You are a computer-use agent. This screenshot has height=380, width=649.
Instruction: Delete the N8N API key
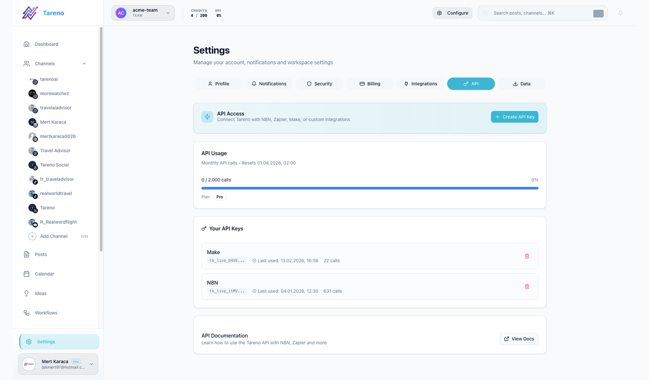[x=527, y=286]
